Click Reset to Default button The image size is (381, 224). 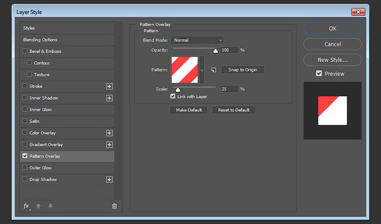(x=234, y=110)
